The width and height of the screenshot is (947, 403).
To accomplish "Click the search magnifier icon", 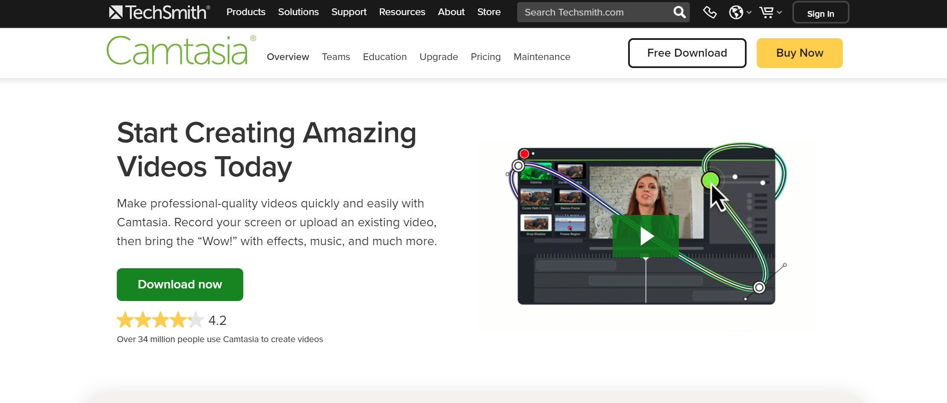I will point(679,12).
